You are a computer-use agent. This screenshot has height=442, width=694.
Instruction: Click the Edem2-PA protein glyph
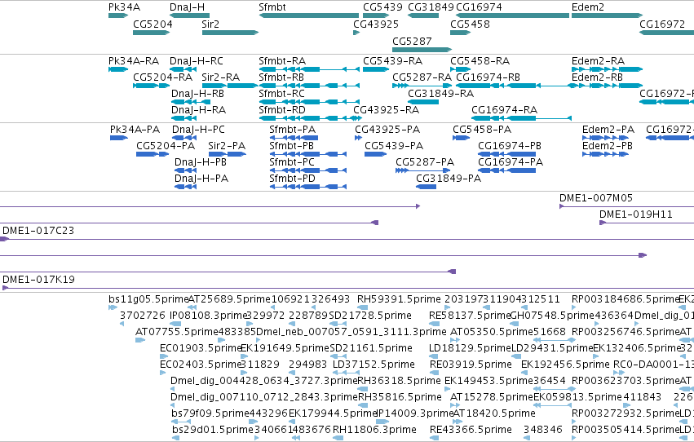605,138
